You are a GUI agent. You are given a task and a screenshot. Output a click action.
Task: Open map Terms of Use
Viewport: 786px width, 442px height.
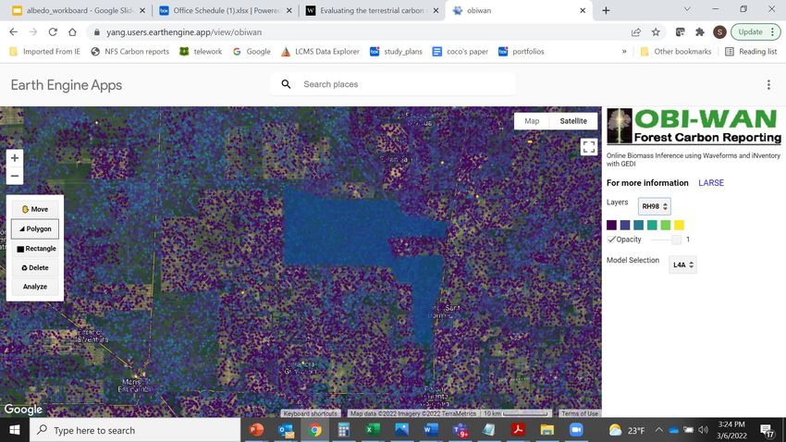[x=580, y=413]
